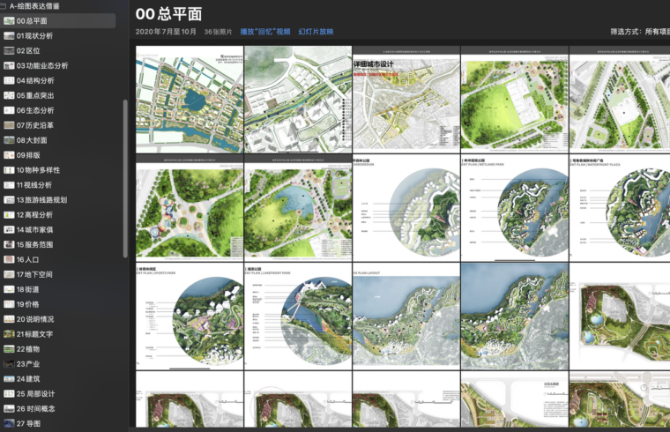Click the 16 人口 album icon
The width and height of the screenshot is (670, 432).
(9, 260)
